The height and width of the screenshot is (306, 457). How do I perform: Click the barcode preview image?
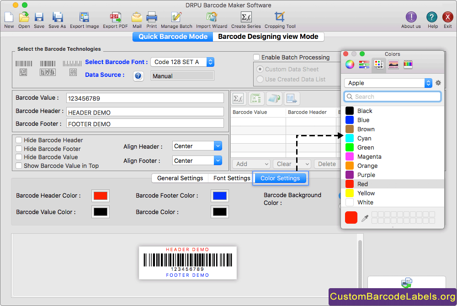188,263
